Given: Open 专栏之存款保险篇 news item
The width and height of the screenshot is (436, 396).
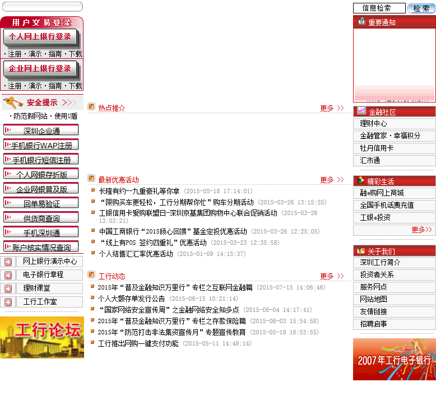Looking at the screenshot, I should [x=172, y=322].
